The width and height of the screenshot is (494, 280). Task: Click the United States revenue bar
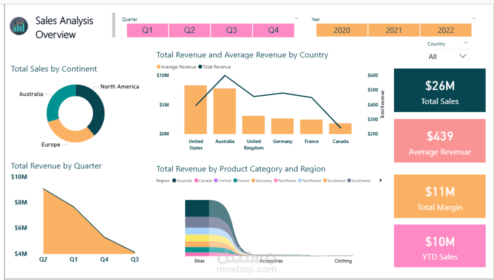[195, 110]
